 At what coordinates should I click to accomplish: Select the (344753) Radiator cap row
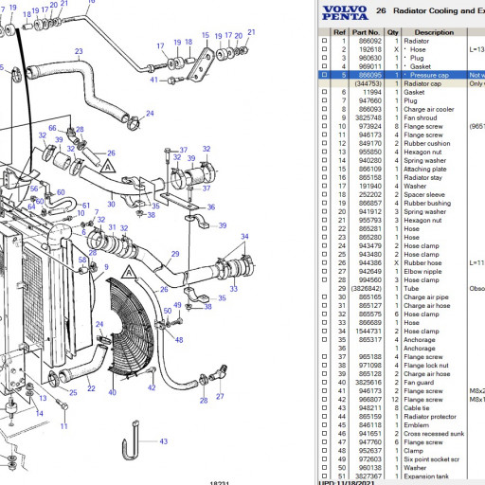(x=401, y=83)
